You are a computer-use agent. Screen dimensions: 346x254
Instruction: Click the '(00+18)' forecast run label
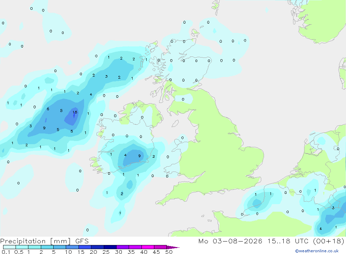pyautogui.click(x=329, y=241)
